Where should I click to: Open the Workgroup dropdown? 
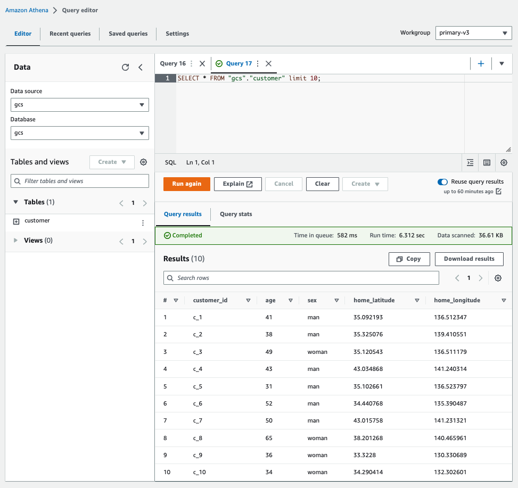coord(473,33)
